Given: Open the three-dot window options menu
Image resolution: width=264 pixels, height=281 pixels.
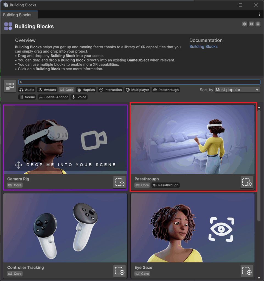Looking at the screenshot, I should (x=260, y=14).
